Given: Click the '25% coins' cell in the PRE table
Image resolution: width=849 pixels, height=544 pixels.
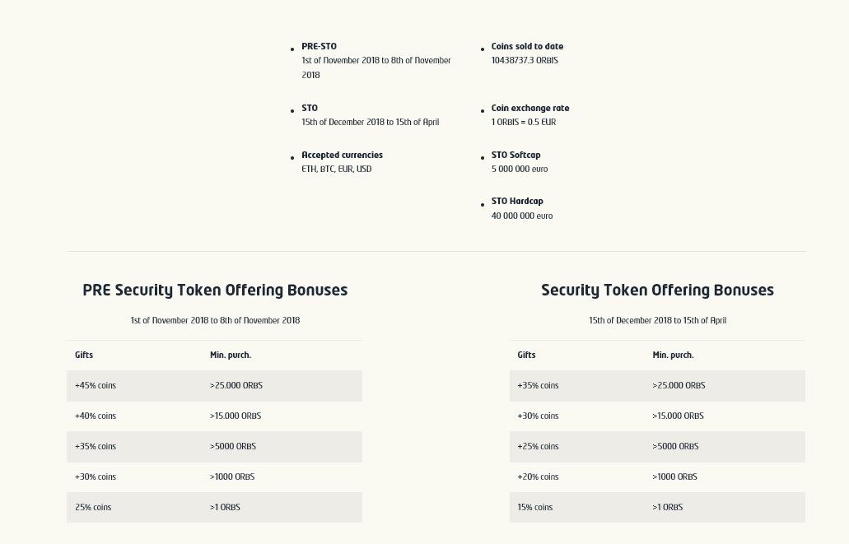Looking at the screenshot, I should click(x=93, y=507).
